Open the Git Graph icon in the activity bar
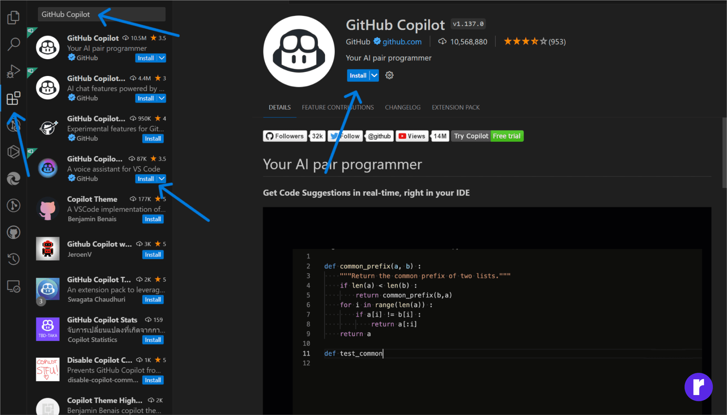This screenshot has width=727, height=415. (13, 205)
